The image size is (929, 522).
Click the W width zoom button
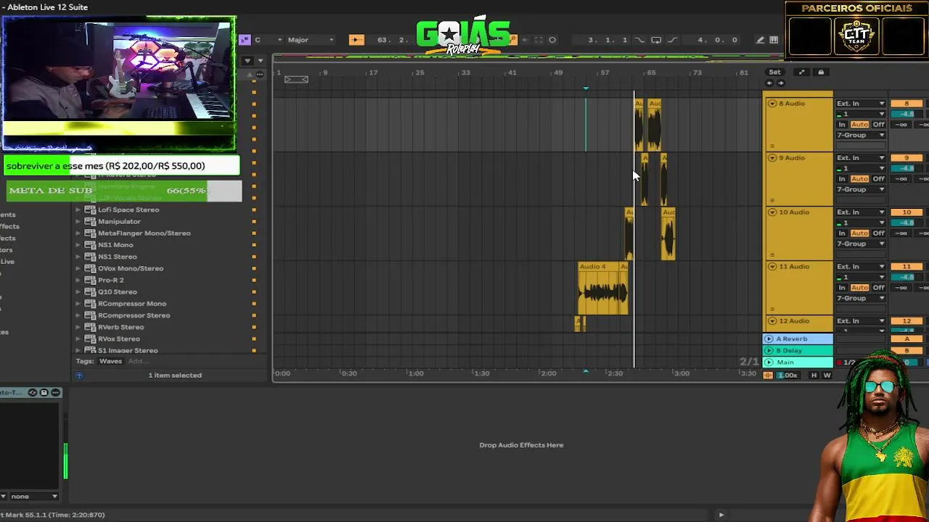pos(827,376)
